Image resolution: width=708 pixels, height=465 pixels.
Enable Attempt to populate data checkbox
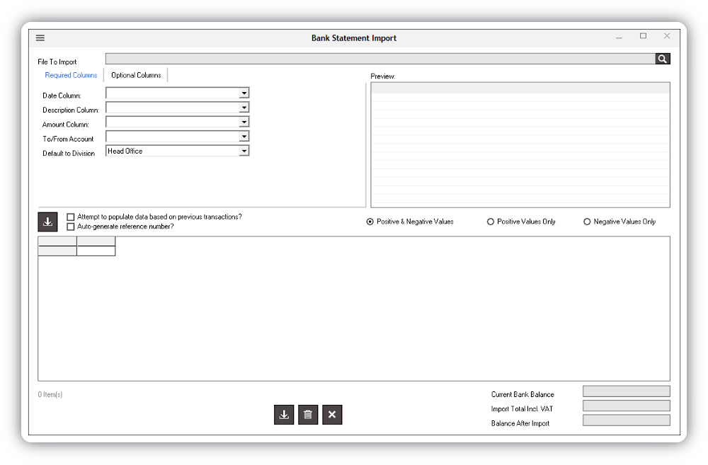(x=70, y=217)
